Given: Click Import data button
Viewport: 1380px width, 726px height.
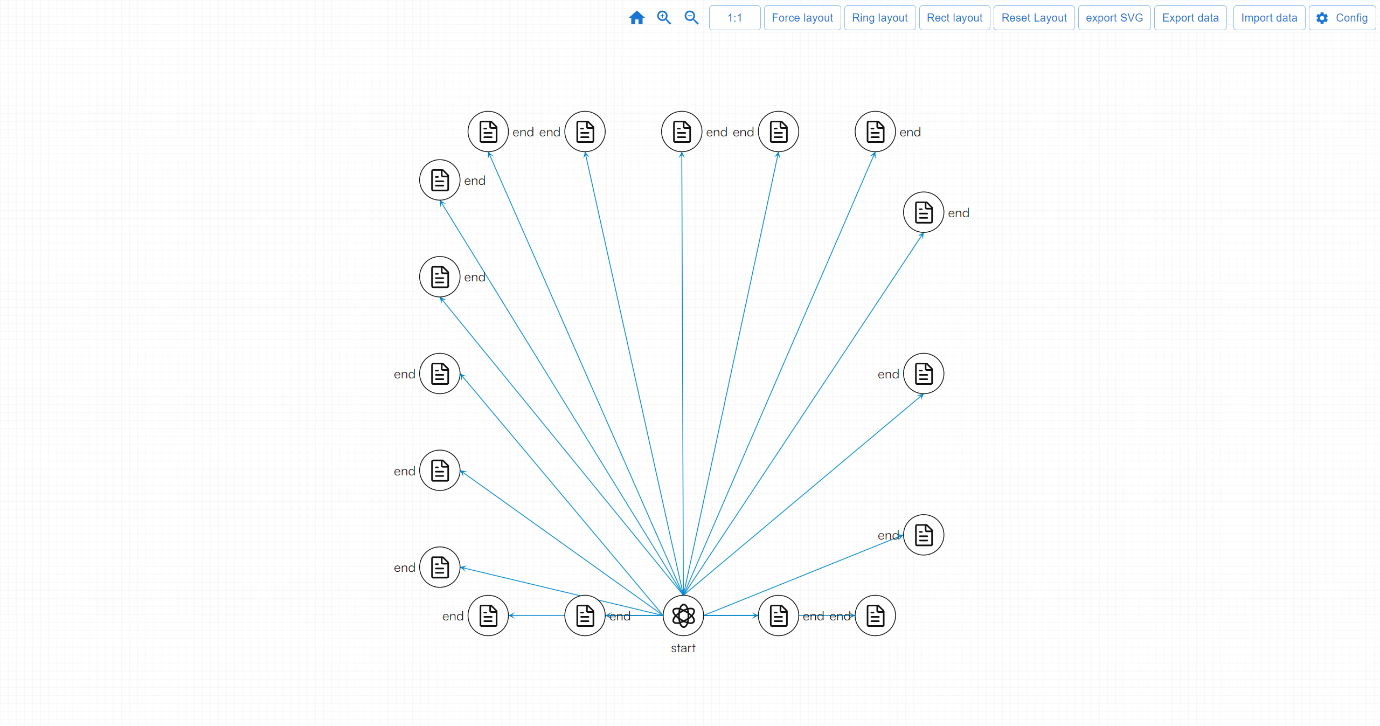Looking at the screenshot, I should (x=1269, y=18).
